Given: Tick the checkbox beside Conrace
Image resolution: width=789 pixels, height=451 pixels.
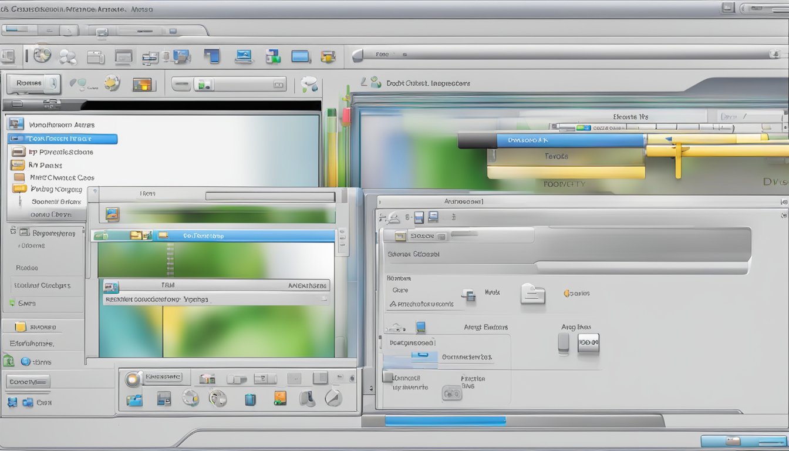Looking at the screenshot, I should pos(387,377).
